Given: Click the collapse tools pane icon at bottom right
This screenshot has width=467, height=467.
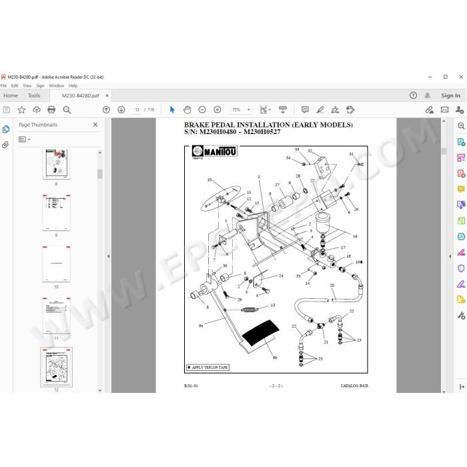Looking at the screenshot, I should [x=462, y=386].
